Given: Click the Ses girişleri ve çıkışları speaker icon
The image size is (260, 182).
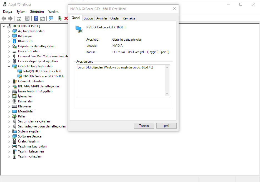Looking at the screenshot, I should [14, 121].
